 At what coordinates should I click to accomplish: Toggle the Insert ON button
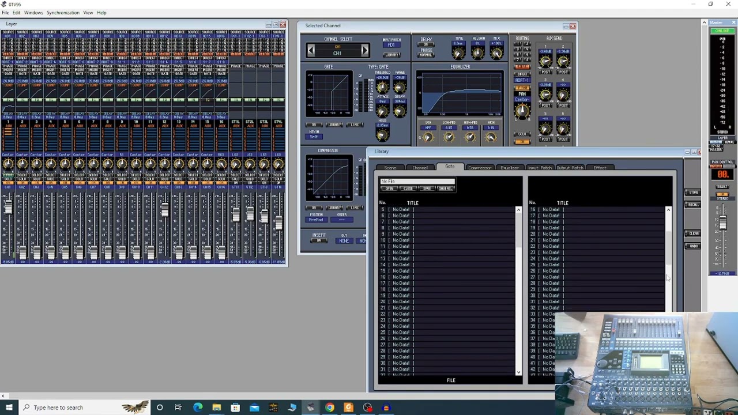318,240
